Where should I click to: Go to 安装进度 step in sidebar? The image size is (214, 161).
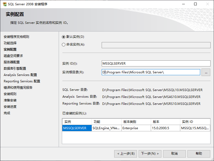(x=10, y=107)
